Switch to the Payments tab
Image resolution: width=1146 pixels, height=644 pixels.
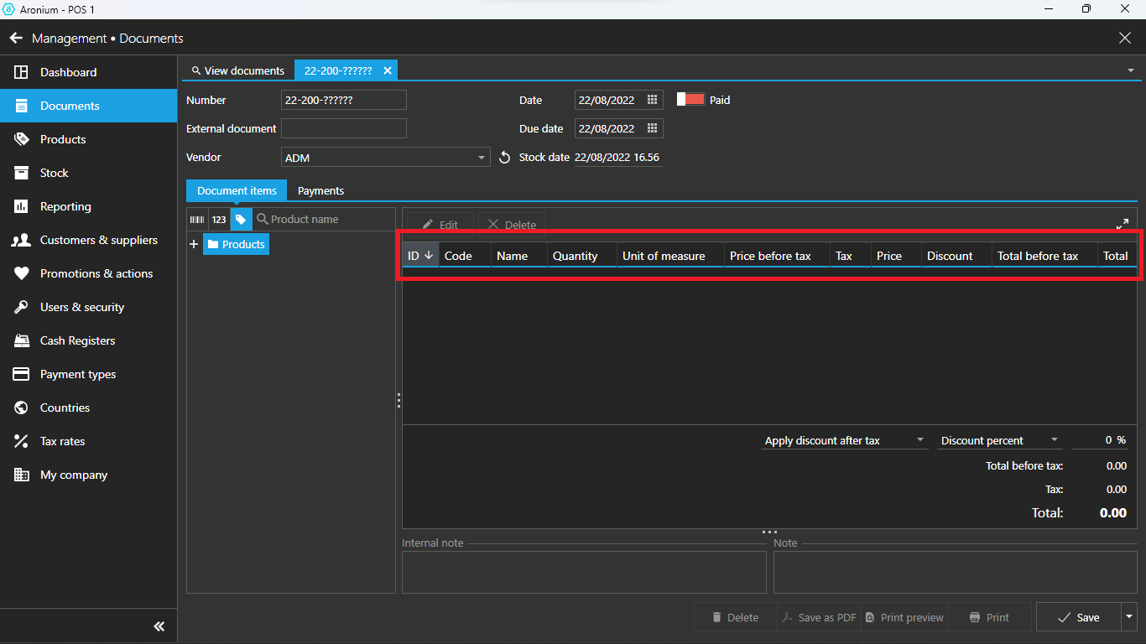320,191
